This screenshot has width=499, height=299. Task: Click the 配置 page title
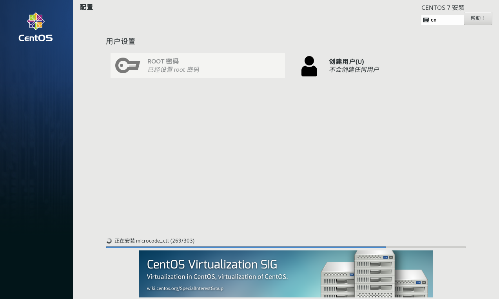point(87,7)
